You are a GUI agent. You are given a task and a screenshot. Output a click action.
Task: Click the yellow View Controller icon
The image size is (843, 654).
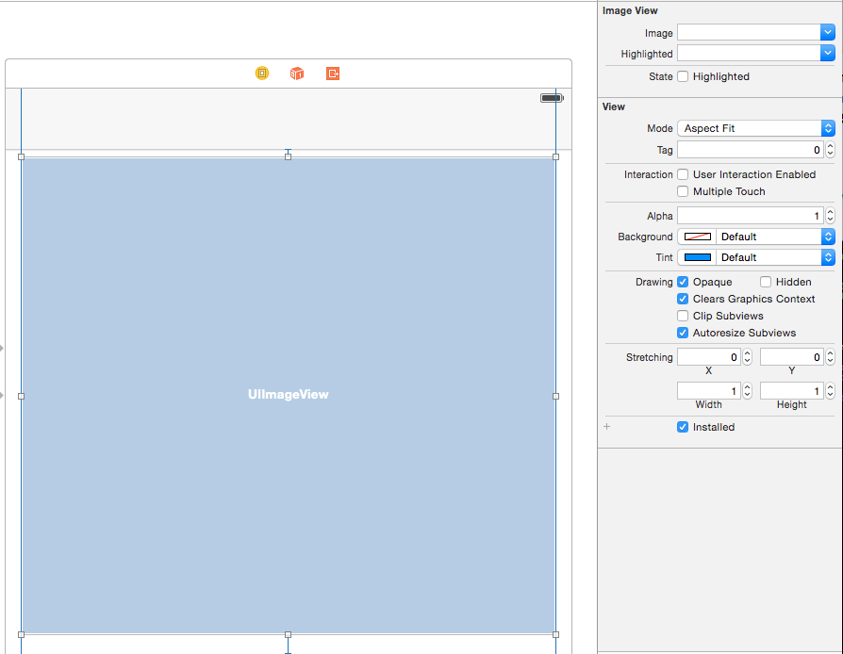pos(262,74)
